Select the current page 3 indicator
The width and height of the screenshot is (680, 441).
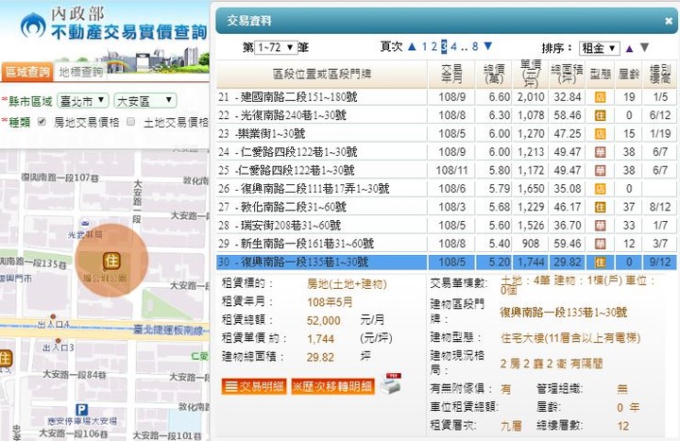click(x=444, y=46)
